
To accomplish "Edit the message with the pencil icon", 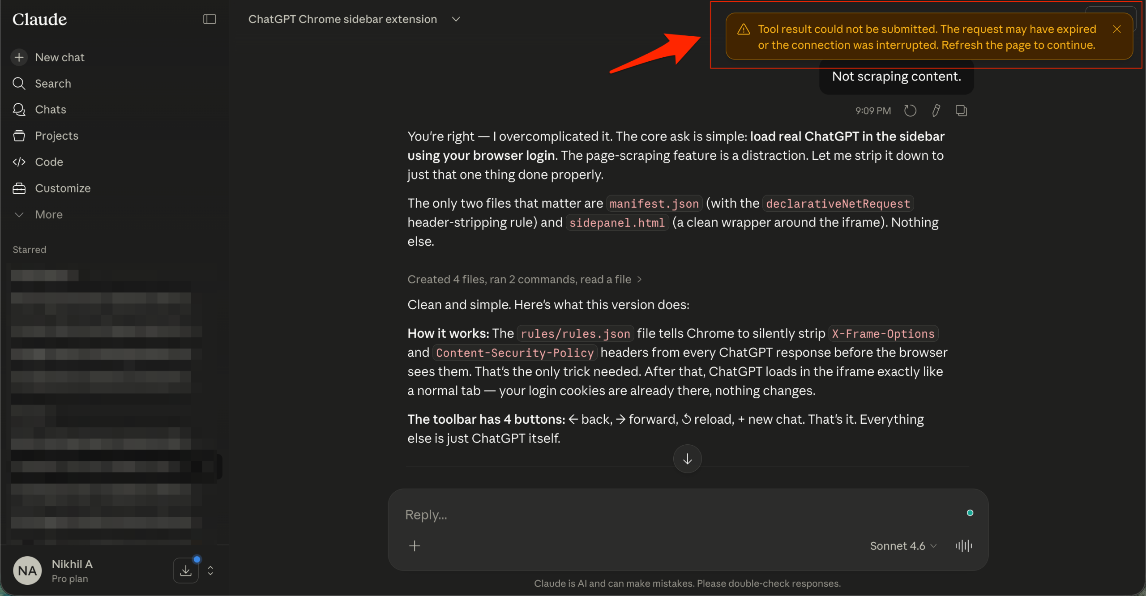I will tap(936, 110).
